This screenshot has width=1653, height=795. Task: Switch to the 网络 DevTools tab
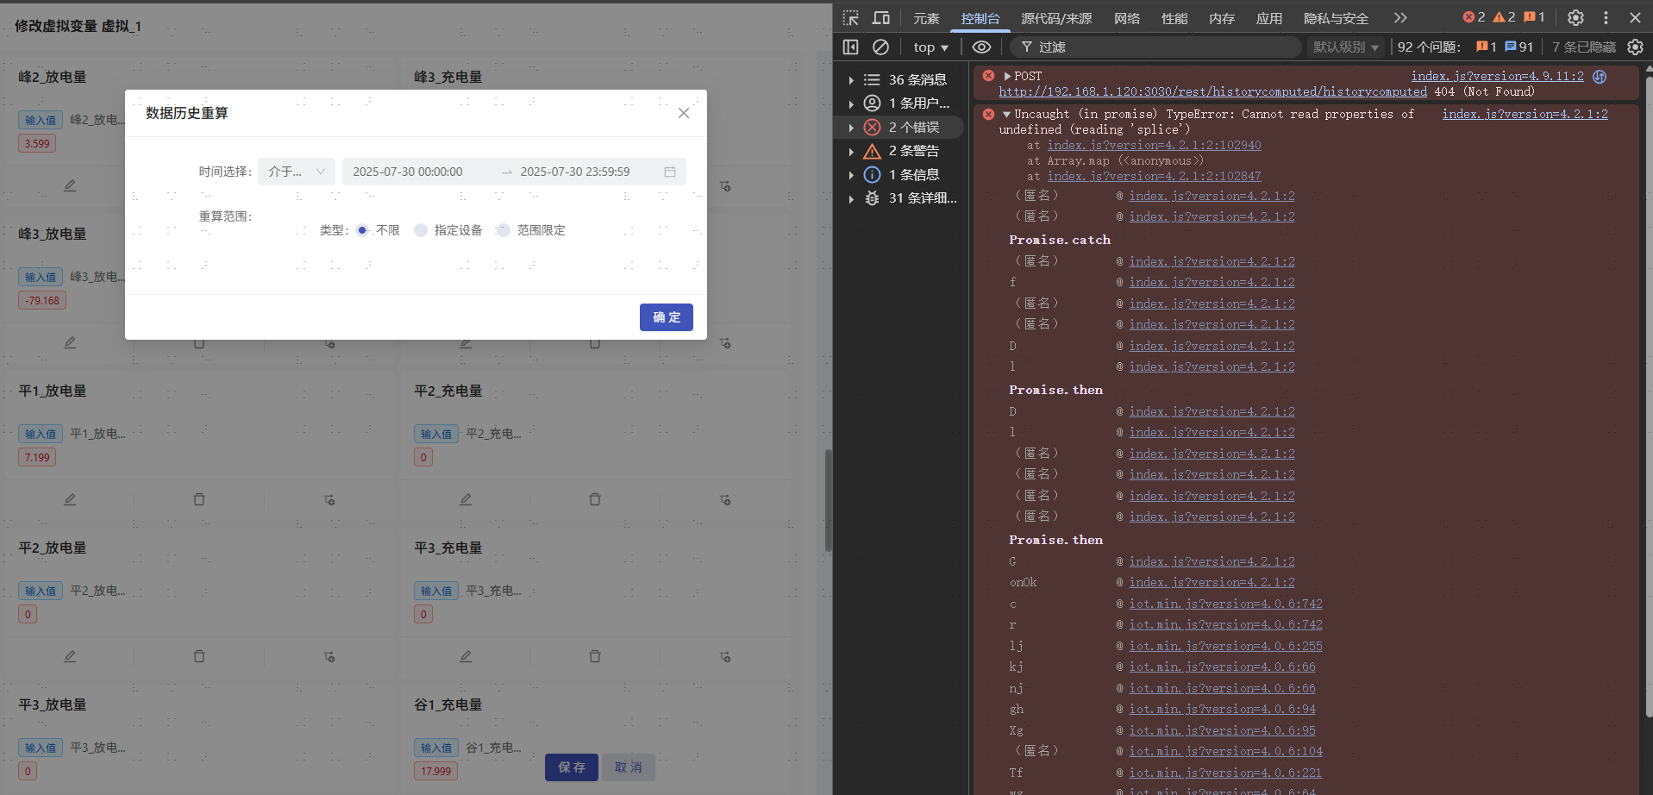[1127, 18]
